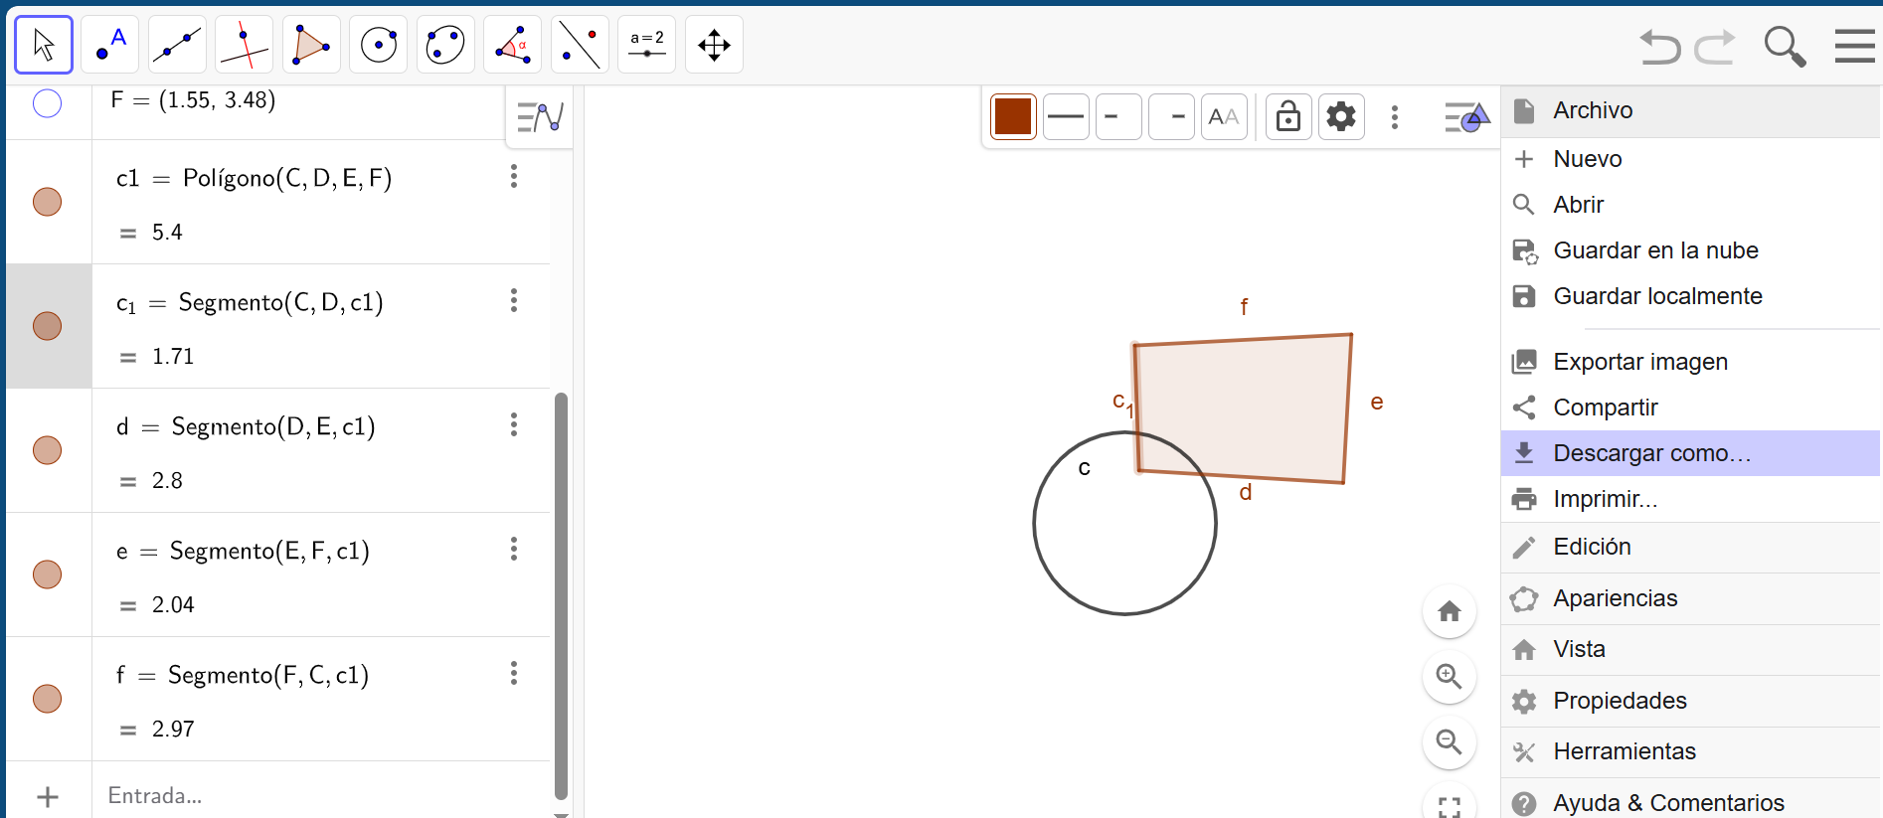Select the Angle measurement tool

(x=512, y=45)
